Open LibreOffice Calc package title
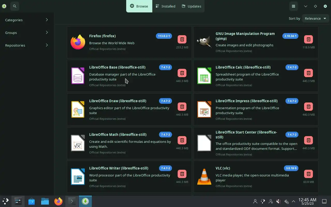Screen dimensions: 331x207 click(x=243, y=67)
